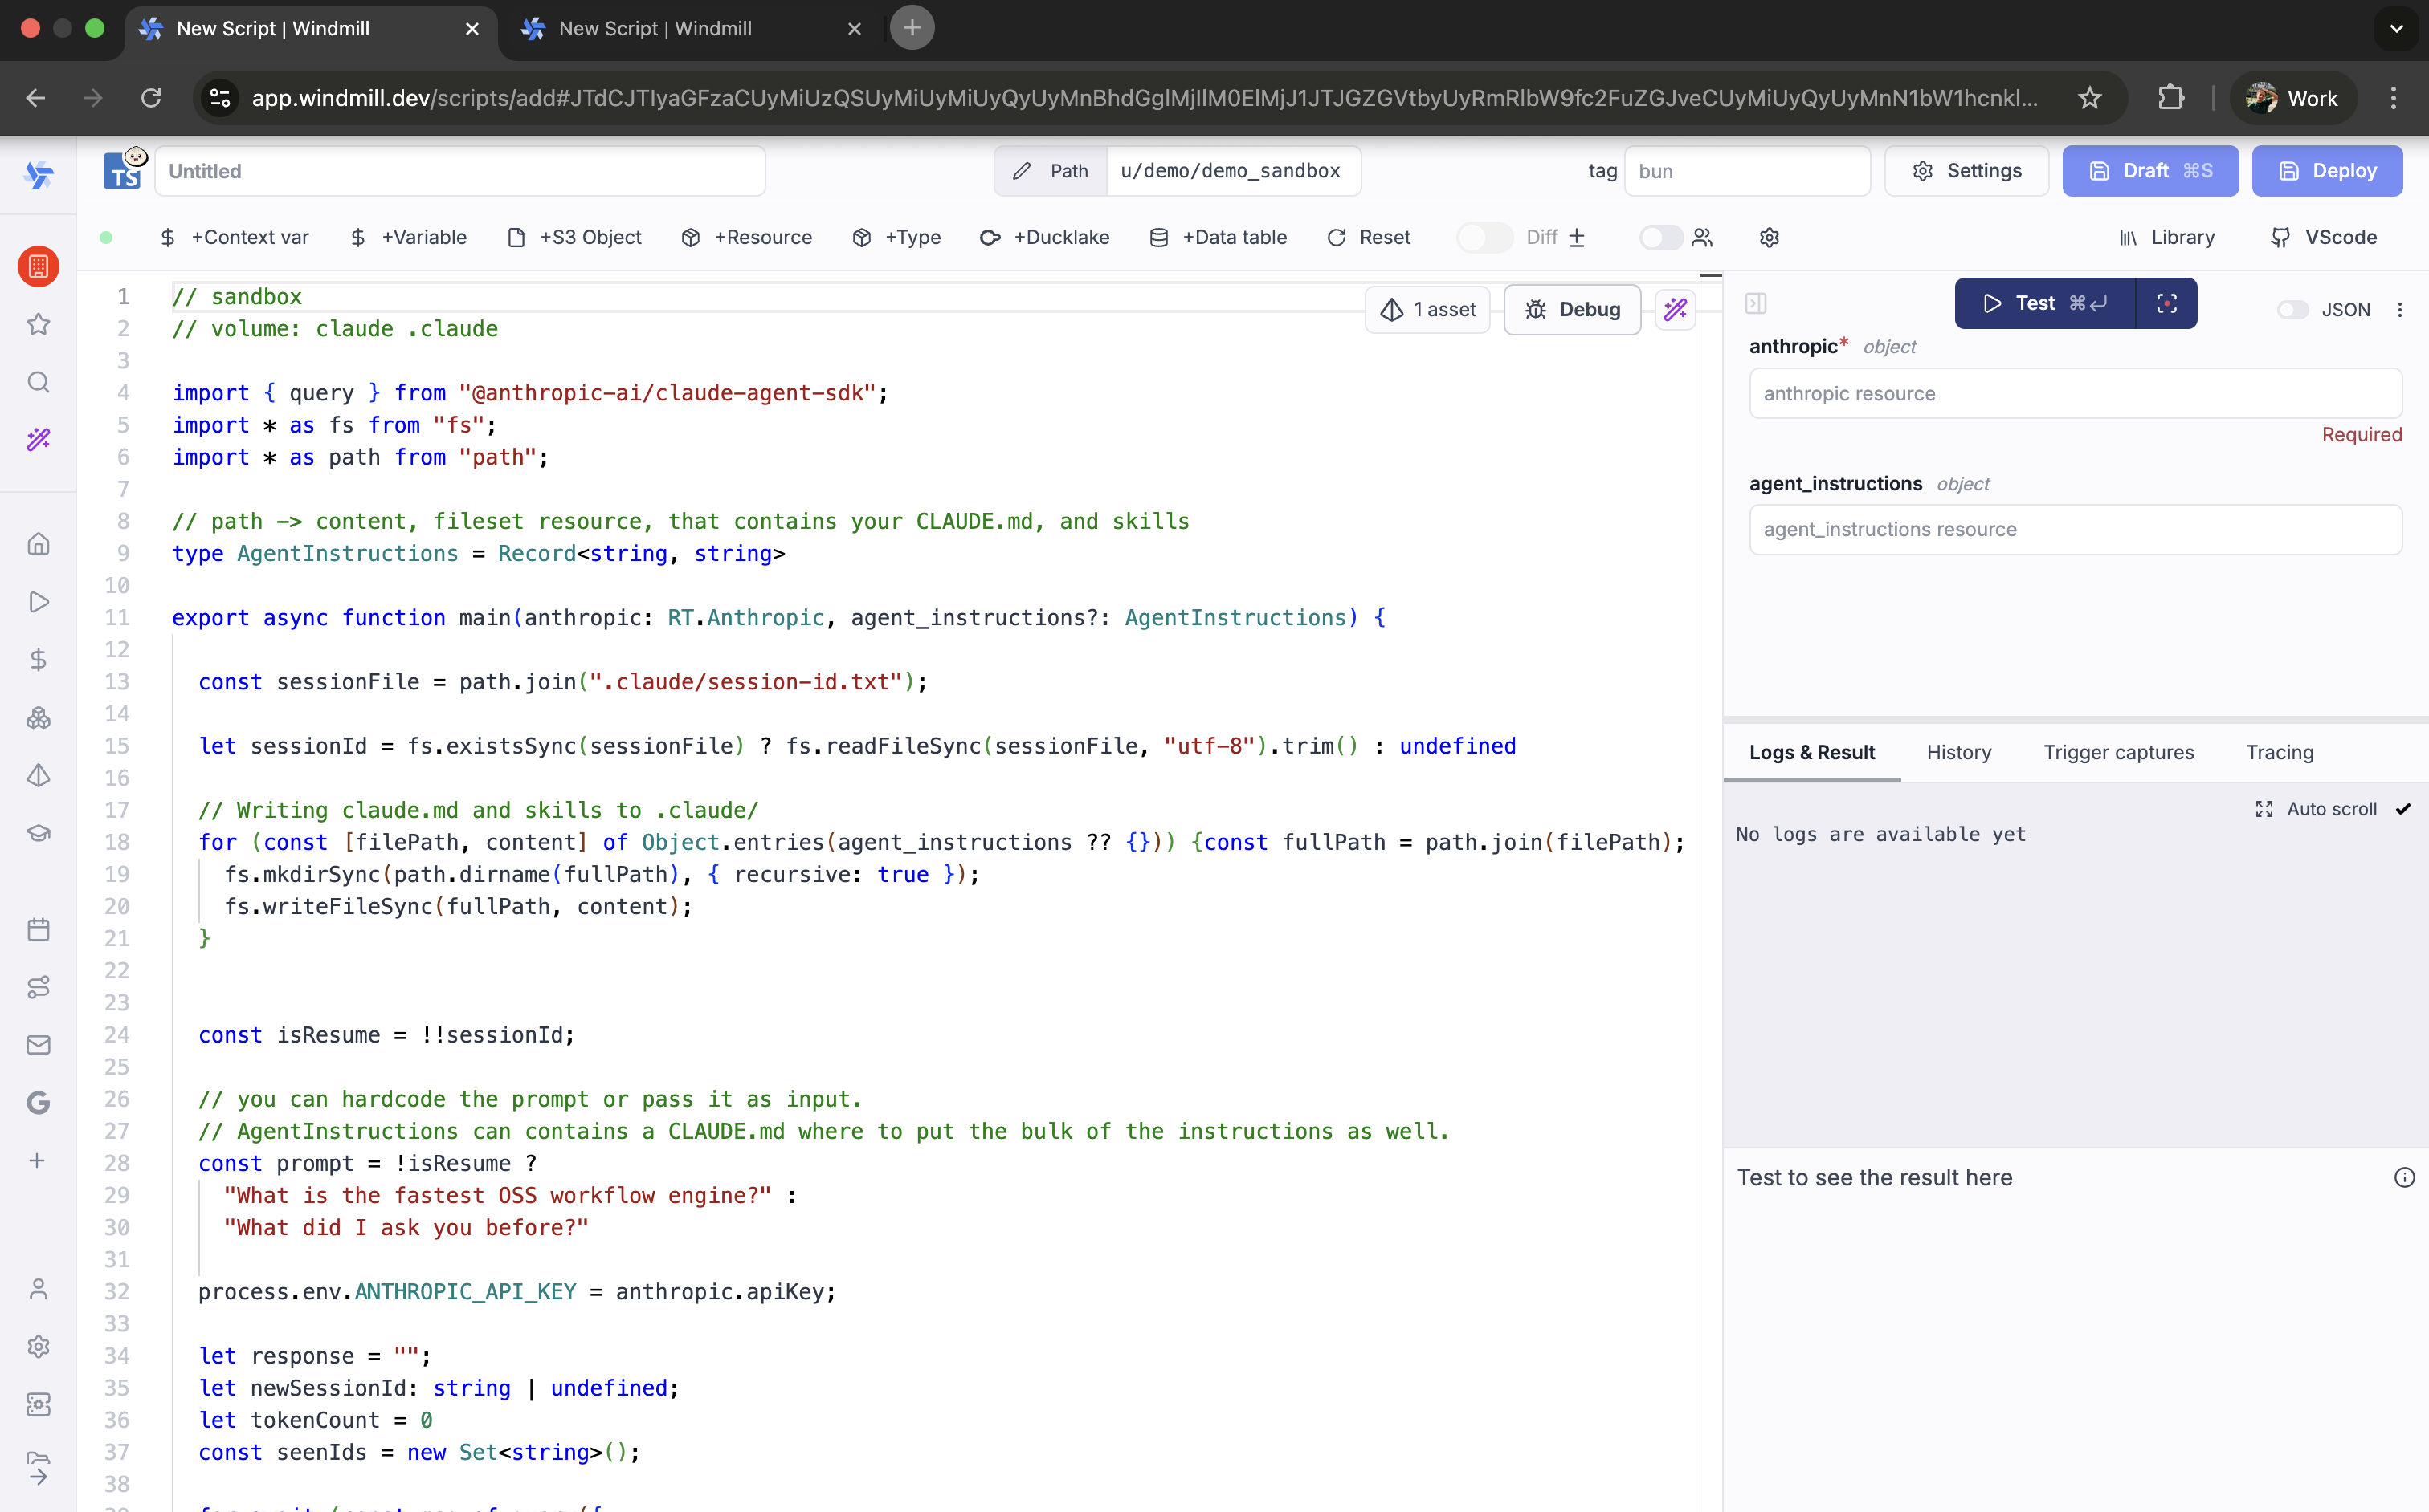Open the Schedules calendar sidebar icon
2429x1512 pixels.
coord(38,929)
